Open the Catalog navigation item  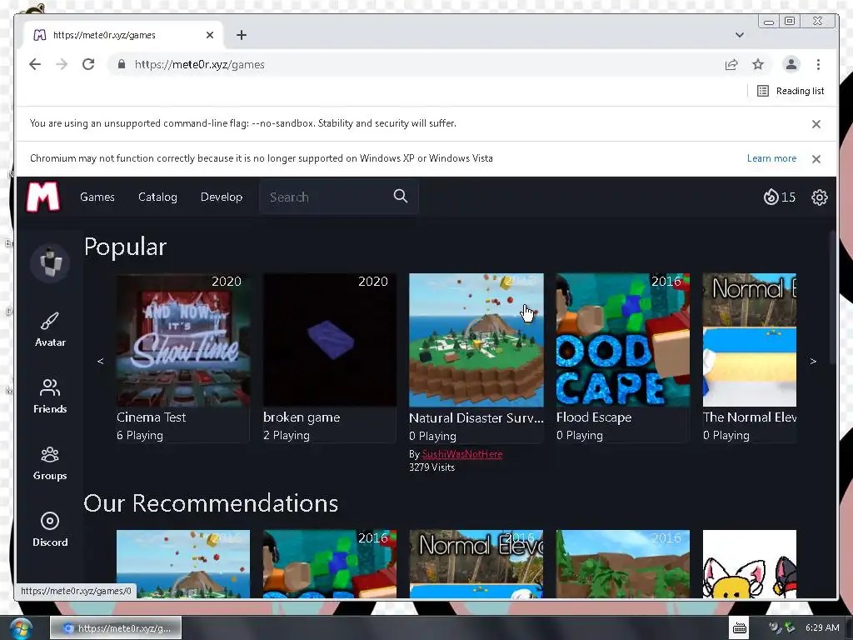(157, 197)
